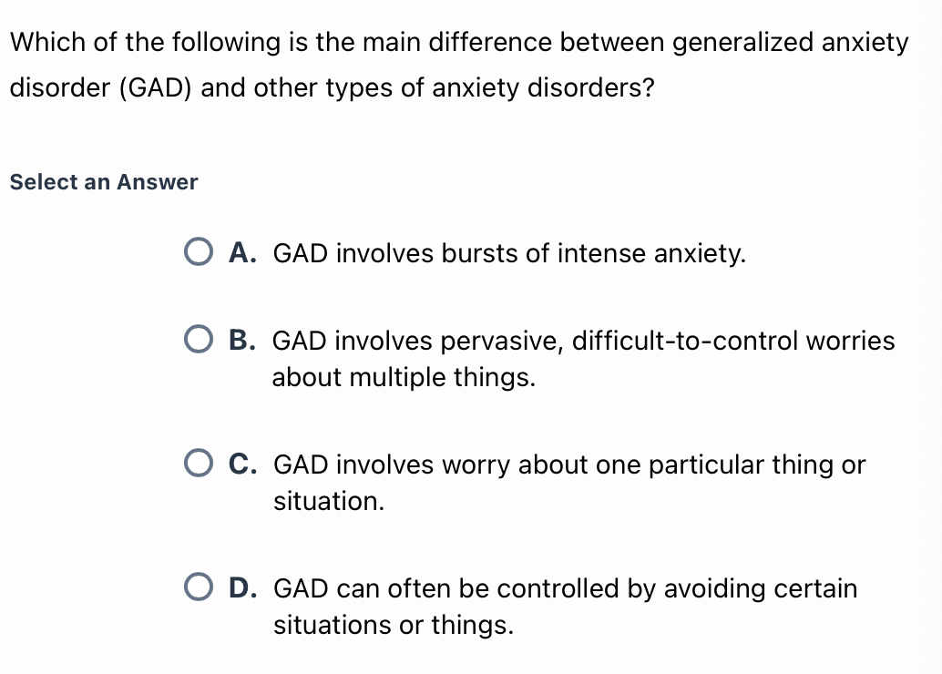The image size is (942, 674).
Task: Click the 'Select an Answer' heading
Action: pos(104,182)
